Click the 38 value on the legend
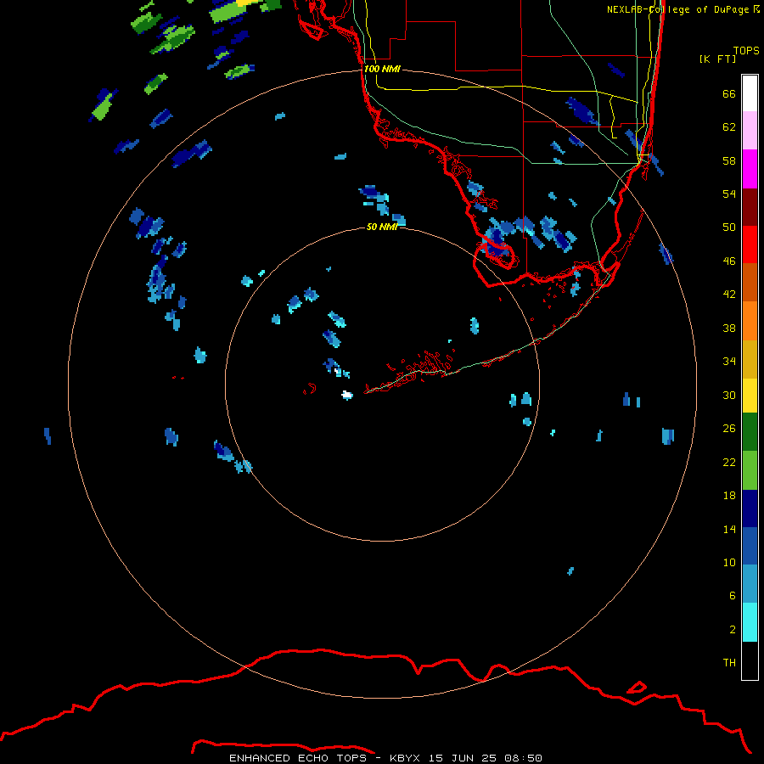764x764 pixels. click(729, 328)
